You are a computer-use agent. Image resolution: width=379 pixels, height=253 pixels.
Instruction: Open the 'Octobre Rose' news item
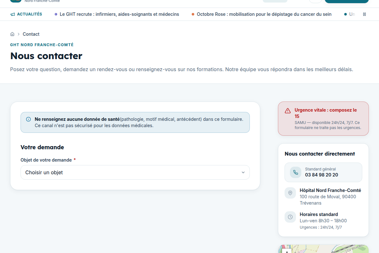(264, 14)
